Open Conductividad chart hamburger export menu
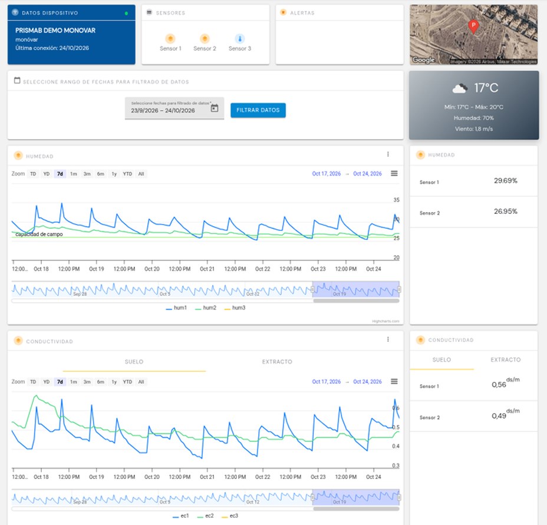The height and width of the screenshot is (525, 547). pos(394,381)
